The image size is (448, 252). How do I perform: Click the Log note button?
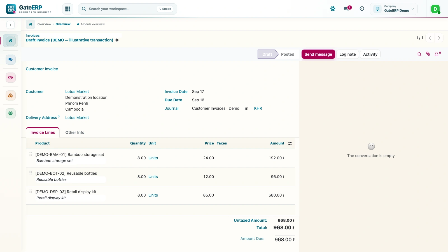(x=347, y=54)
